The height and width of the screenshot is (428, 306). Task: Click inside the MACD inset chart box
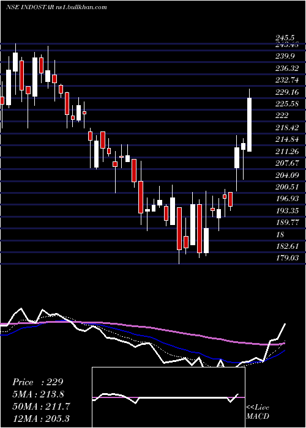click(168, 397)
